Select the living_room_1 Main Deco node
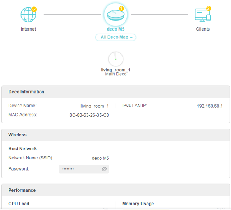231x210 pixels. [x=116, y=59]
